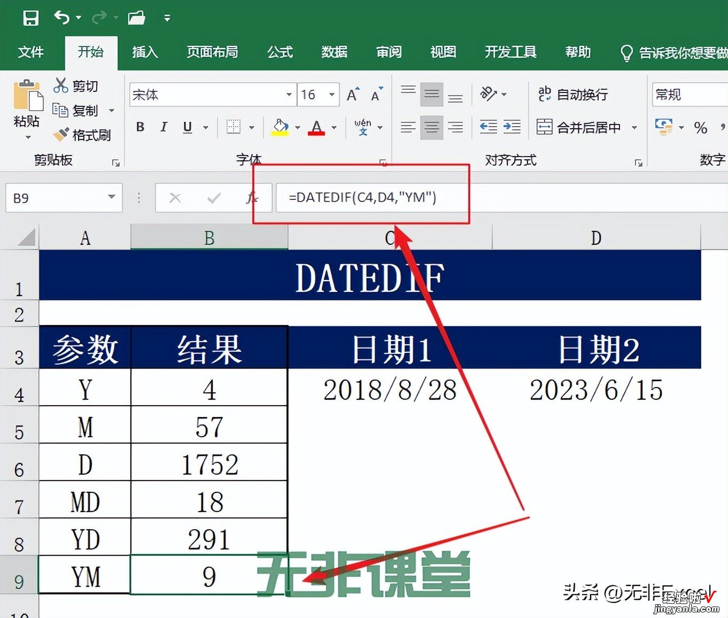Click the select all corner triangle
Screen dimensions: 728x618
[x=26, y=237]
